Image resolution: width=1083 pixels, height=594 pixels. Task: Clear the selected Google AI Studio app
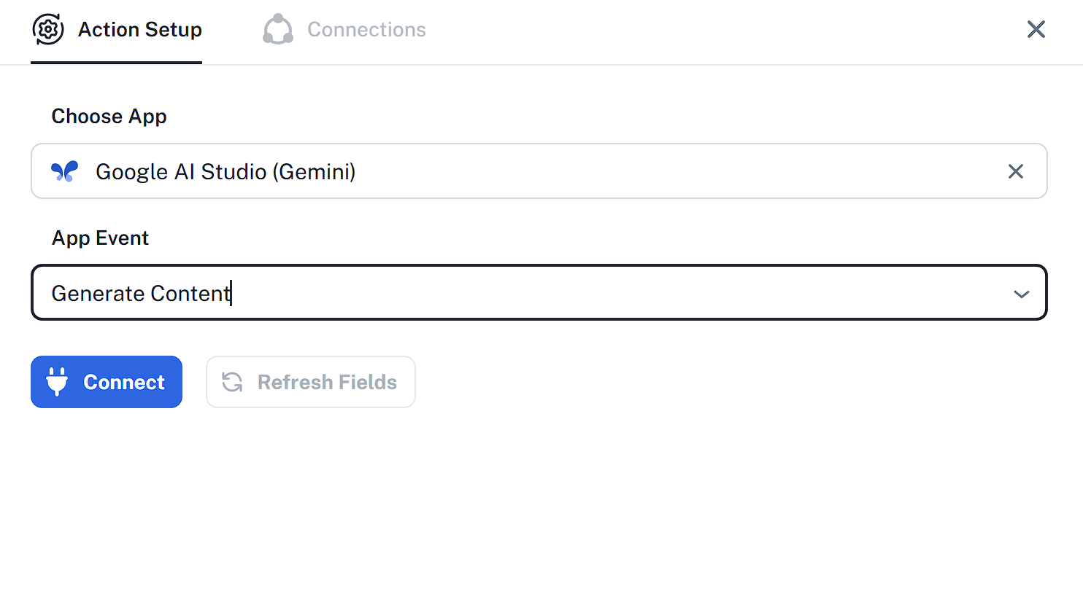(1015, 171)
